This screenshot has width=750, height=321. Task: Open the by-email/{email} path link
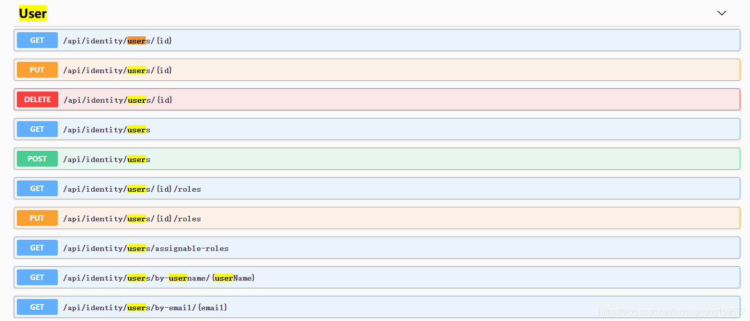[x=145, y=308]
